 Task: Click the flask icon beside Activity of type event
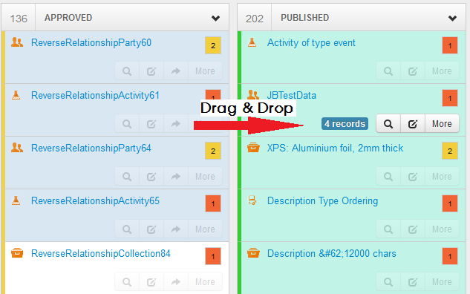252,42
